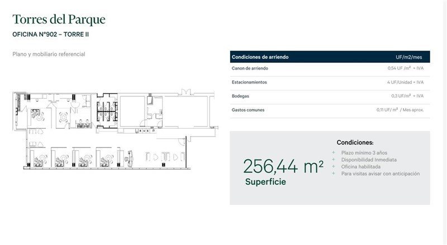Select the 4 UF/Unidad + IVA value

point(405,82)
